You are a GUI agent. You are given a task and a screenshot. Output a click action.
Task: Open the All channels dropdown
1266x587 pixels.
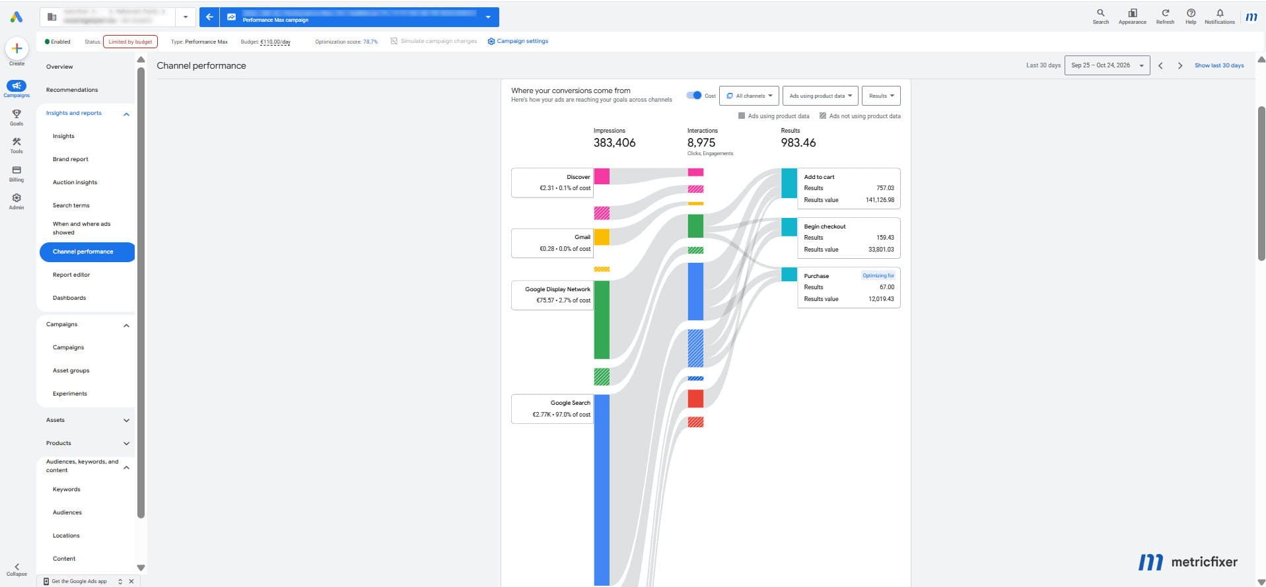click(749, 96)
